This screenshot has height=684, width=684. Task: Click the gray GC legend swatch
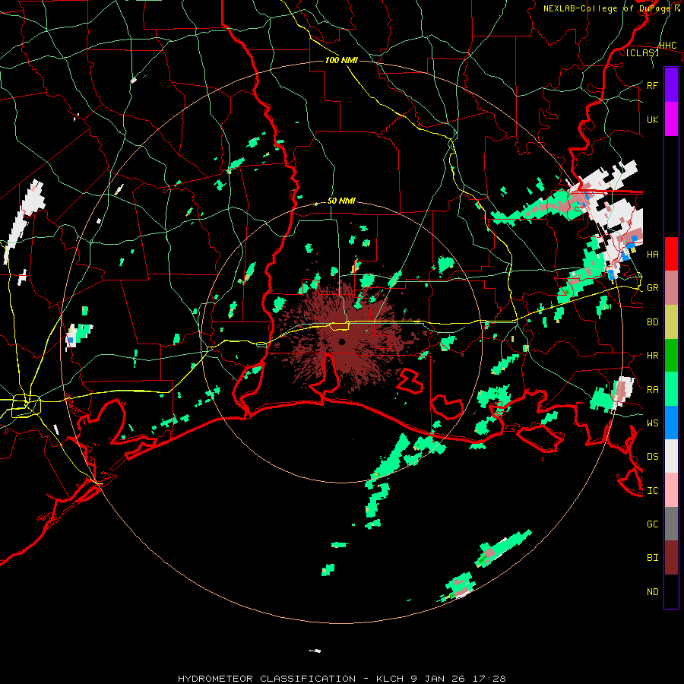click(x=671, y=524)
